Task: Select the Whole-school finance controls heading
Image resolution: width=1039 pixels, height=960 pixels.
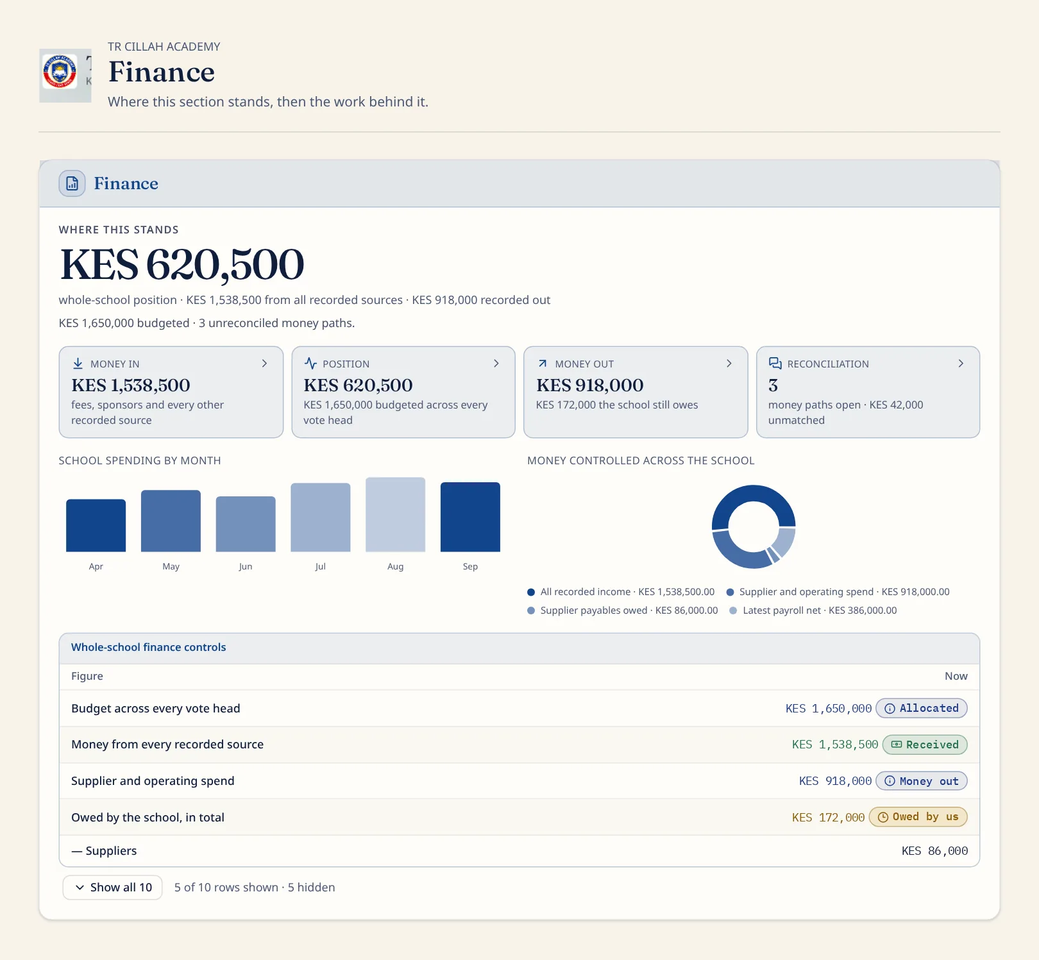Action: (x=148, y=647)
